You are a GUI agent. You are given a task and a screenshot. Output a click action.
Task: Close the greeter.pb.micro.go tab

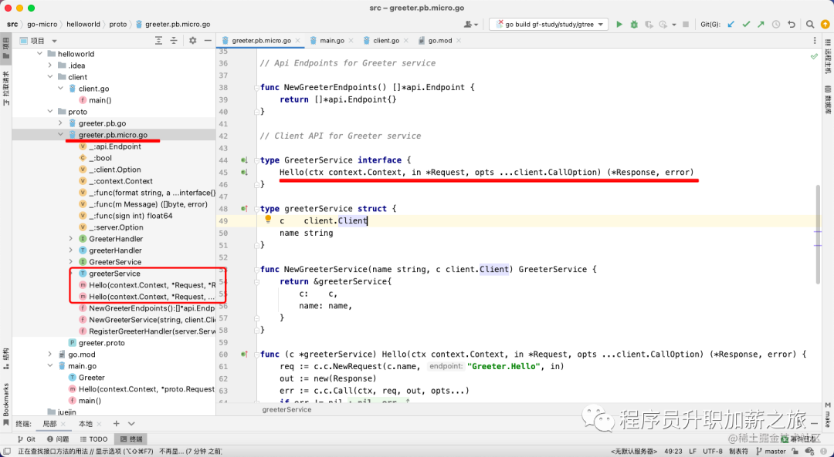pos(298,41)
